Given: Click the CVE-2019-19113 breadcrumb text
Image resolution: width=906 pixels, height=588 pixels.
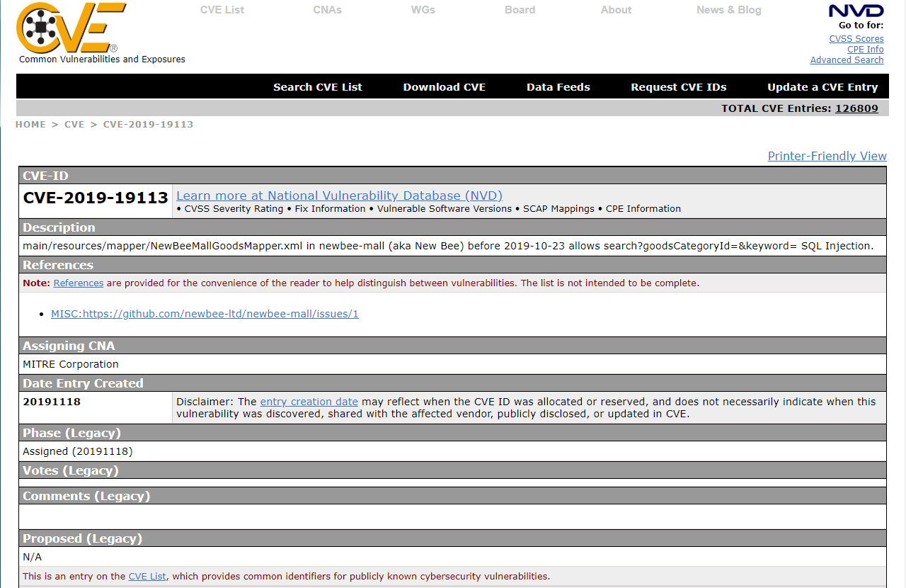Looking at the screenshot, I should tap(149, 124).
